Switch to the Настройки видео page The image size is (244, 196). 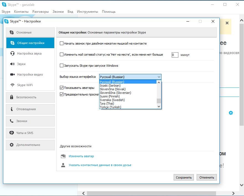[x=30, y=74]
